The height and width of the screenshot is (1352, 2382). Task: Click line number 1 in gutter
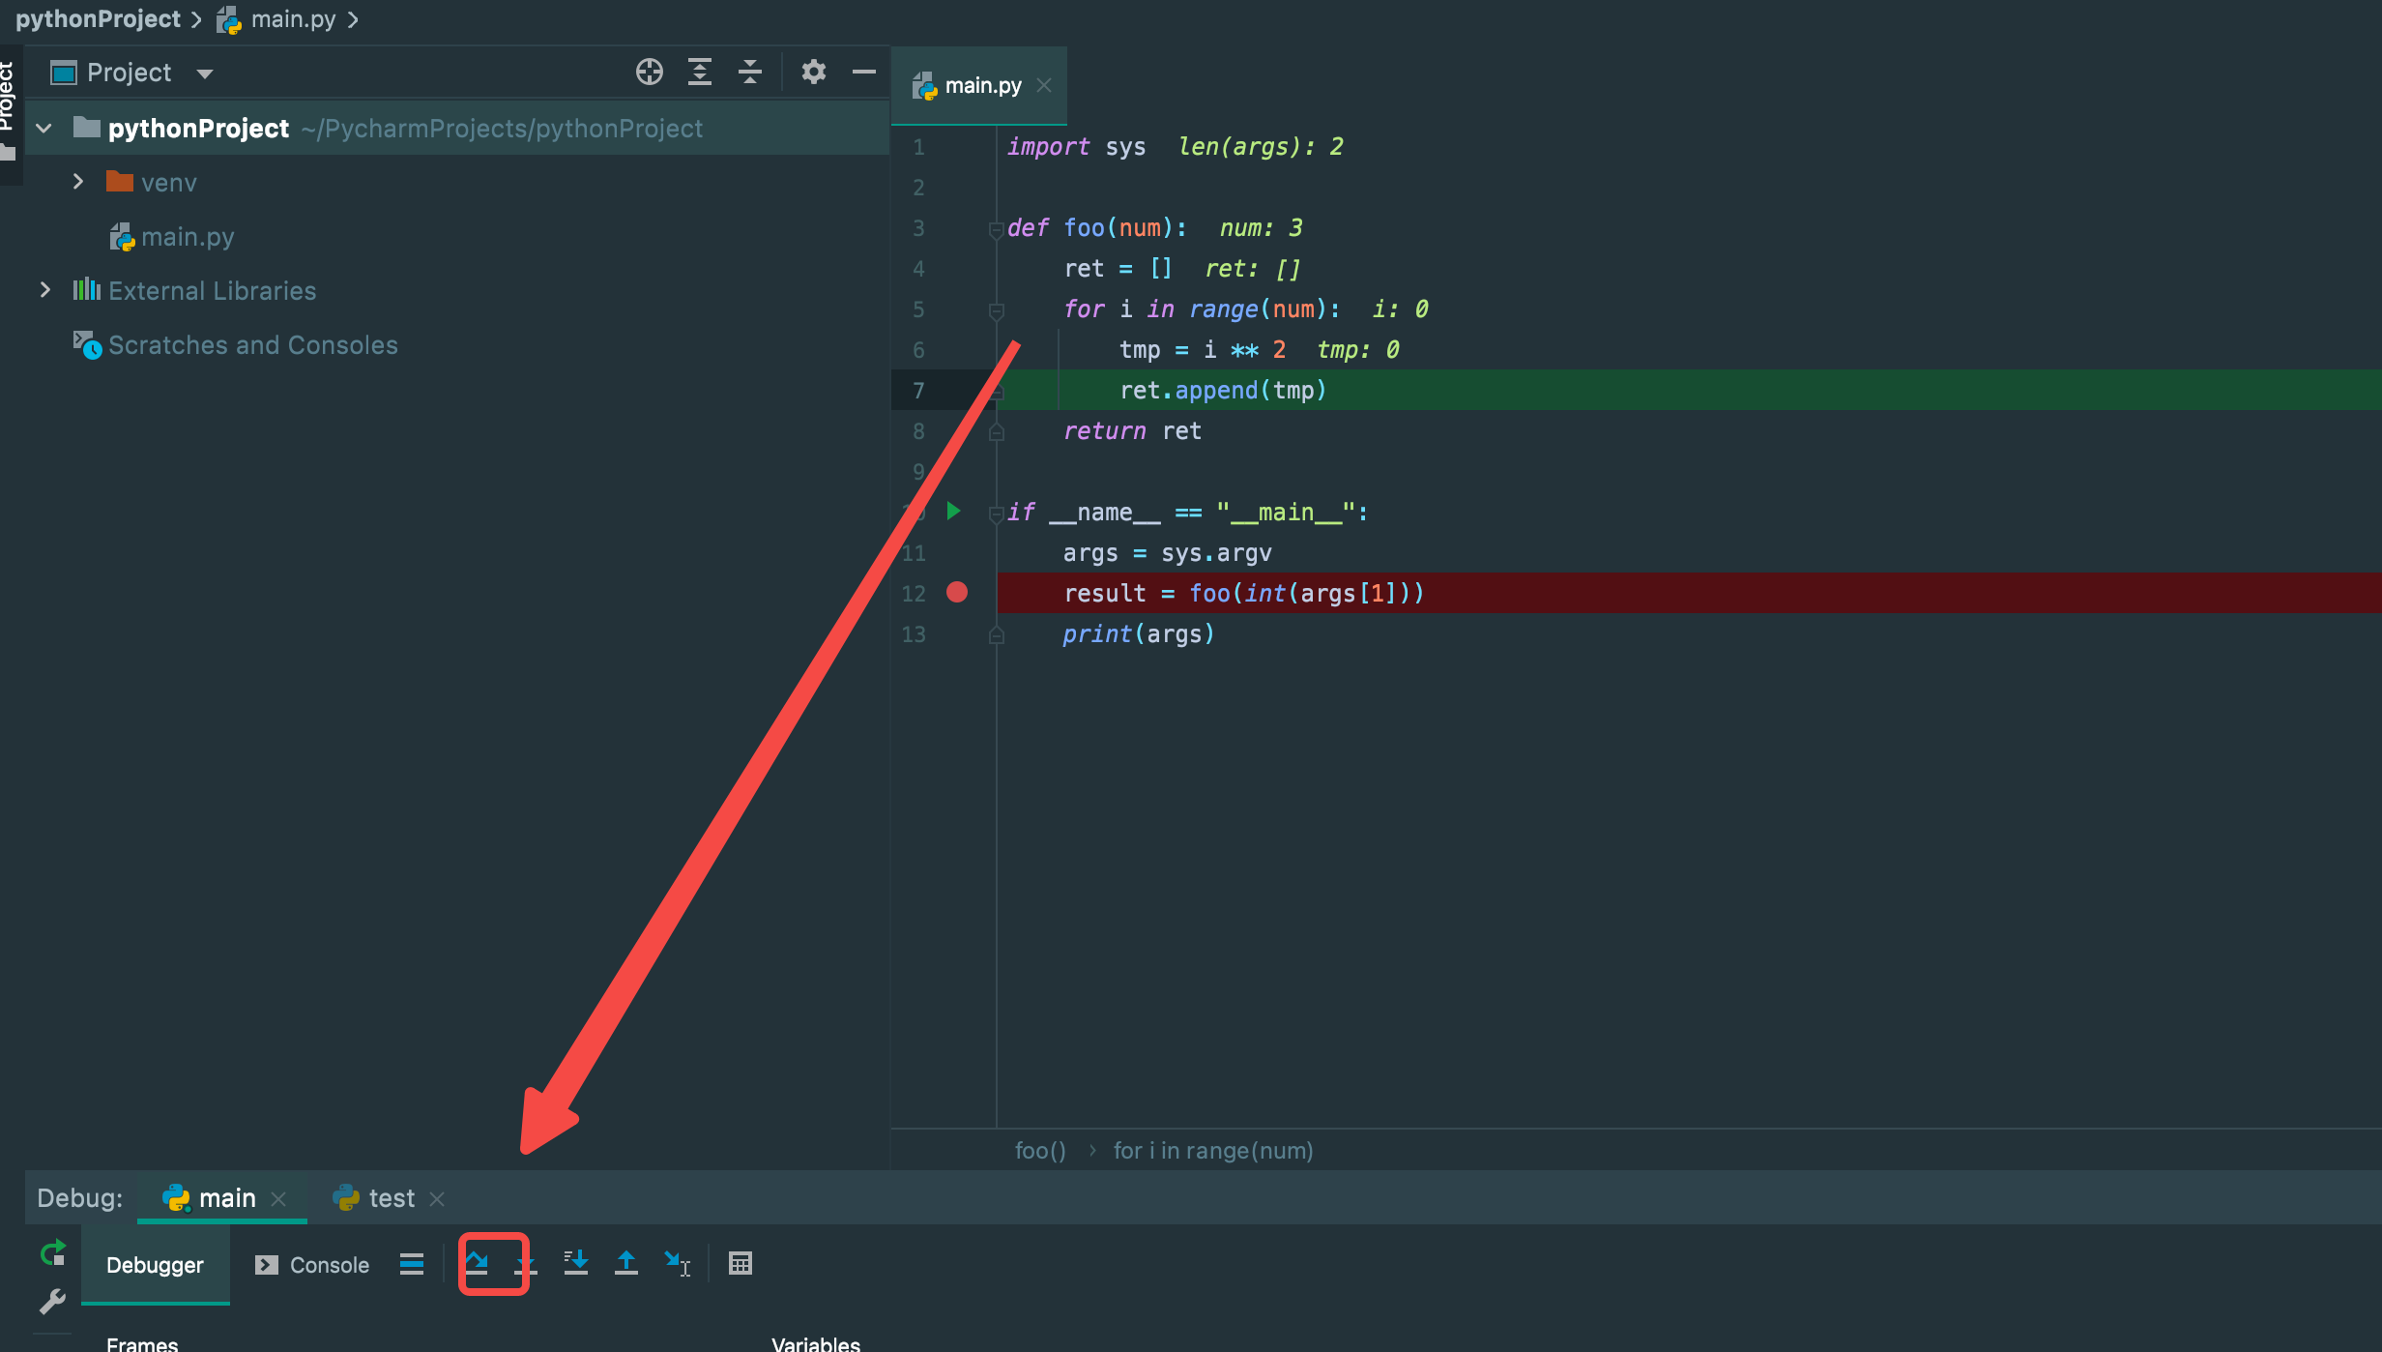918,147
